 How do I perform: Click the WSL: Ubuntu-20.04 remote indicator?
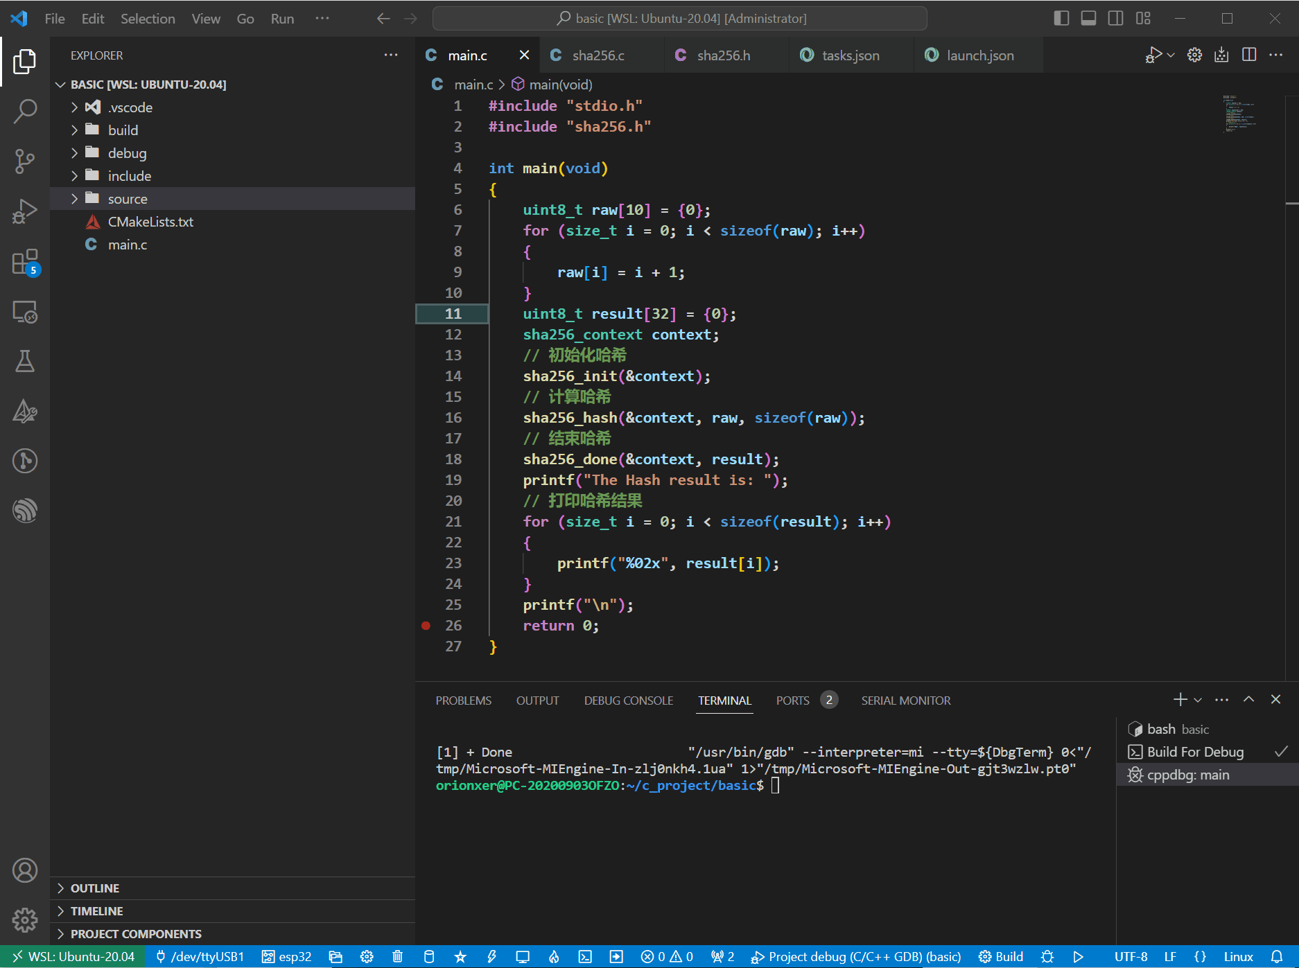click(73, 957)
